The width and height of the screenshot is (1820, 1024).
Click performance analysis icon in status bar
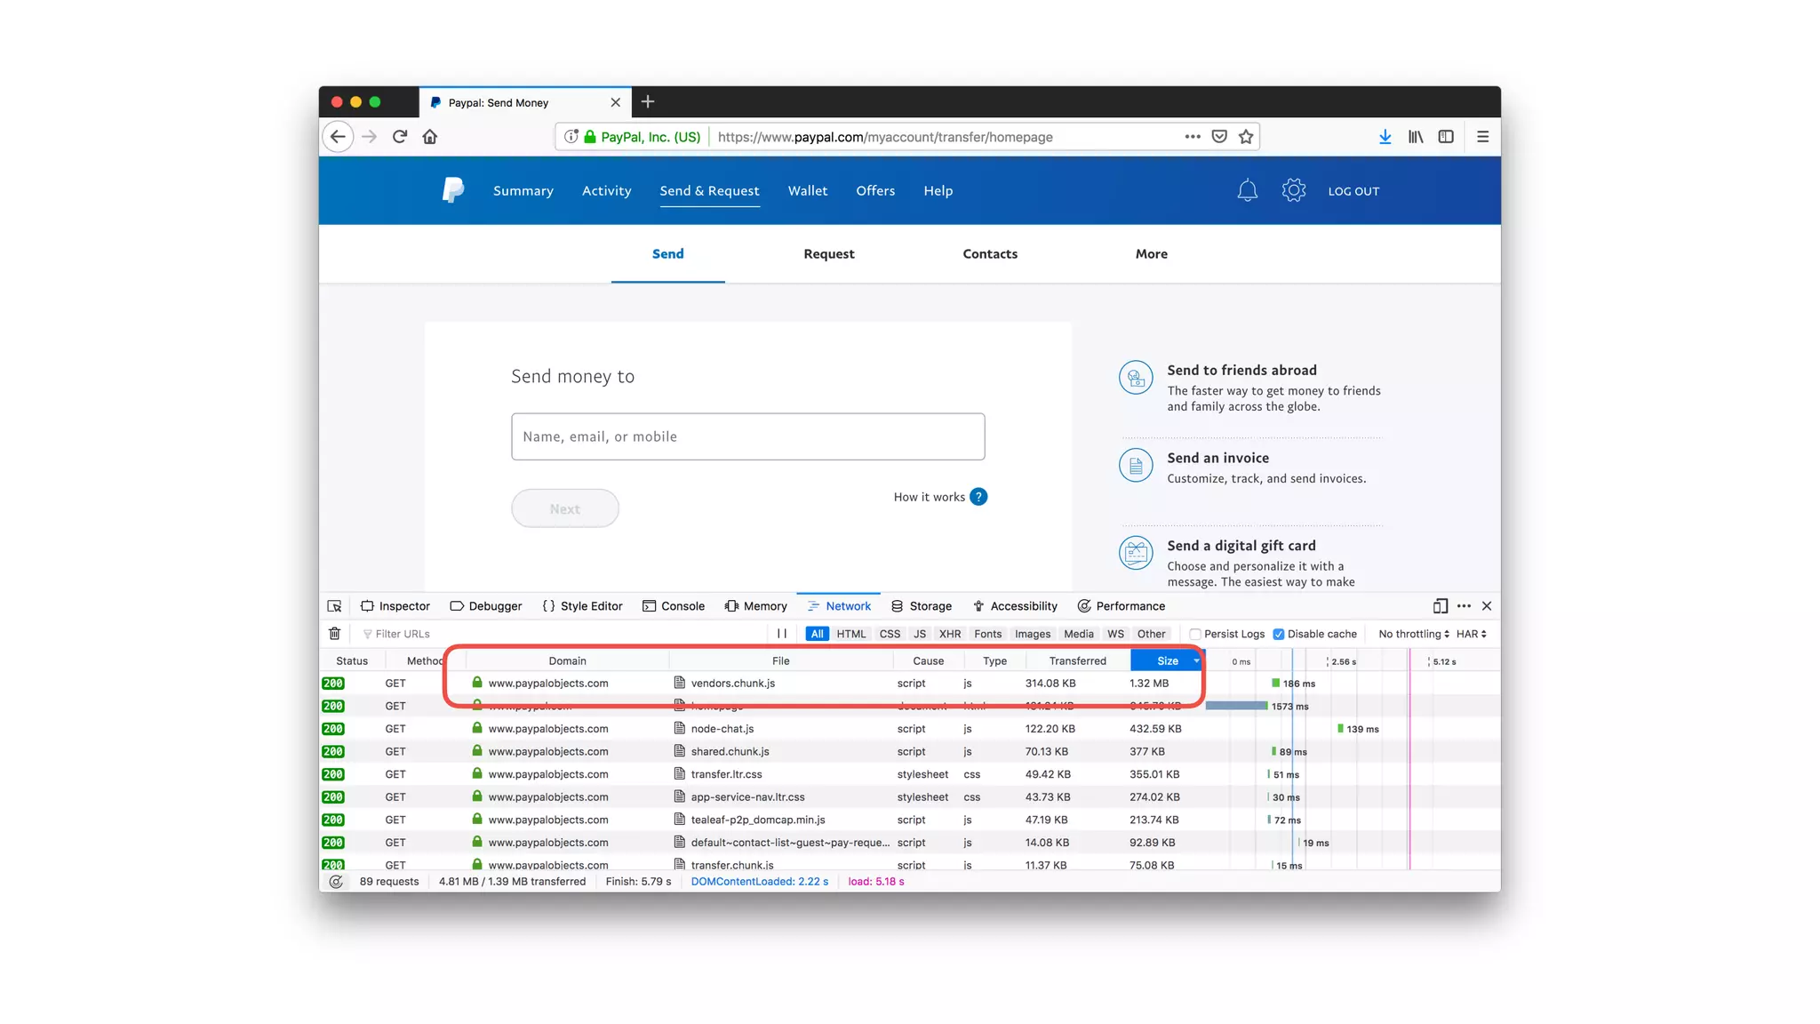click(x=336, y=882)
